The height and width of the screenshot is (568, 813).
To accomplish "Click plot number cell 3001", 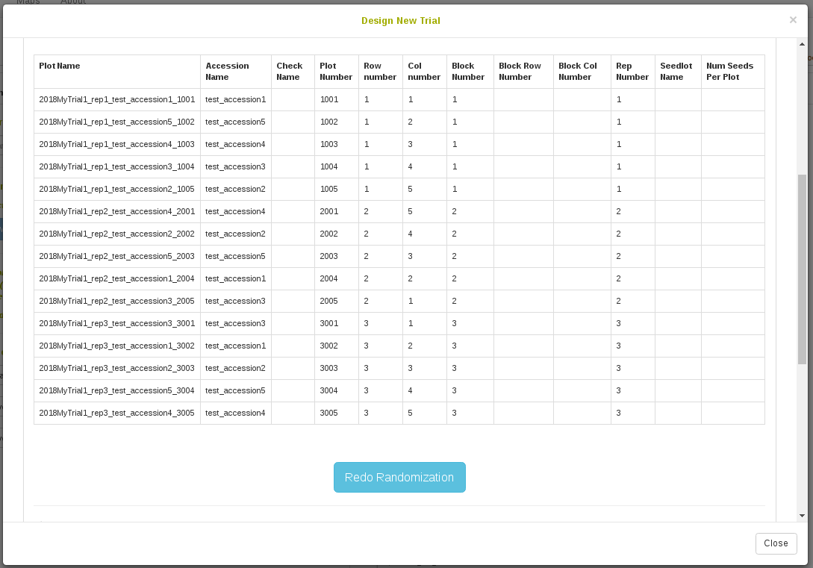I will click(x=337, y=323).
